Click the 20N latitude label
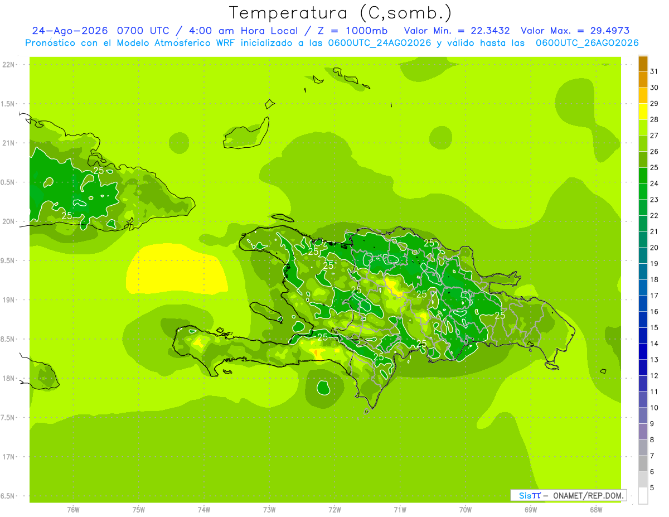Image resolution: width=669 pixels, height=517 pixels. point(9,221)
